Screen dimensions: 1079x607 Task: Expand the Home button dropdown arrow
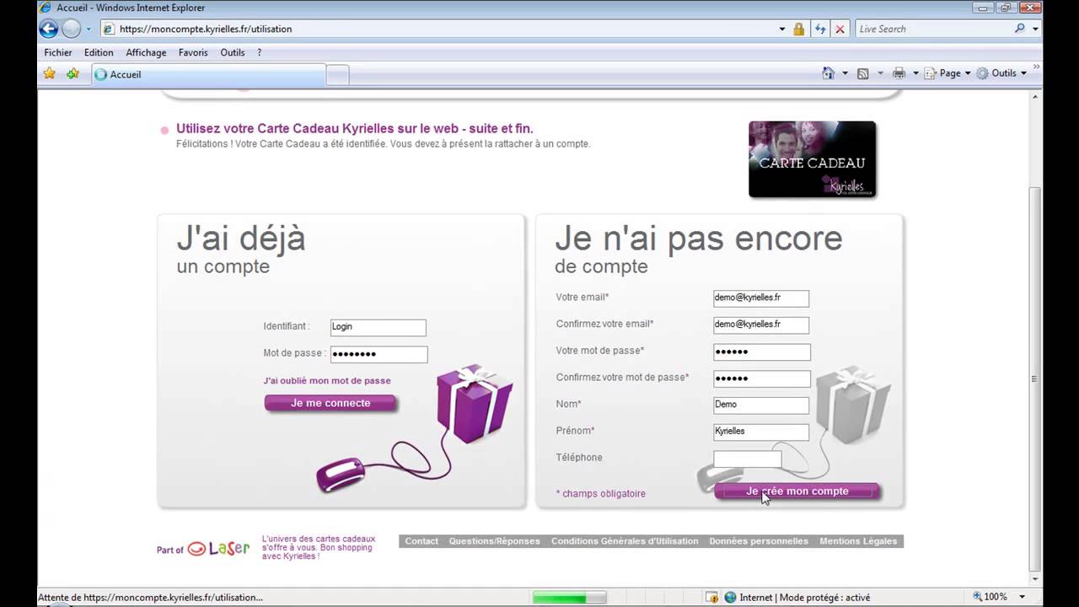[x=845, y=74]
